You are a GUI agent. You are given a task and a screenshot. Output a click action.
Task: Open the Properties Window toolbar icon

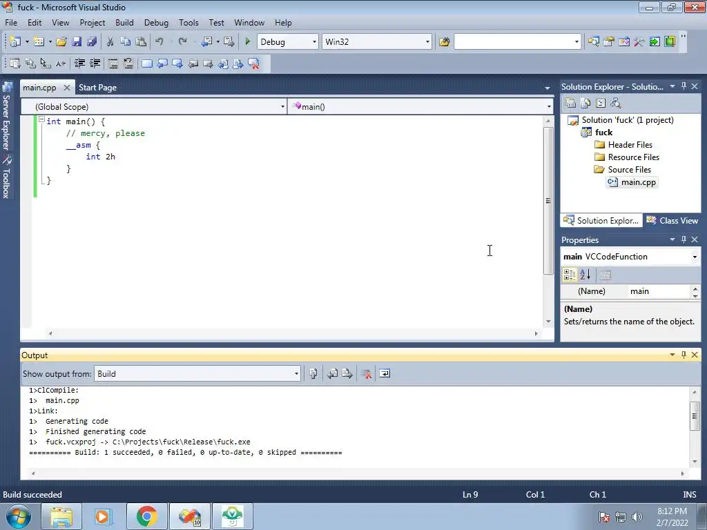609,42
